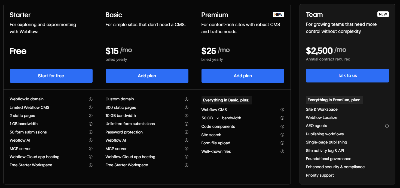Click info icon for Unlimited form submissions
The image size is (400, 188).
point(187,124)
